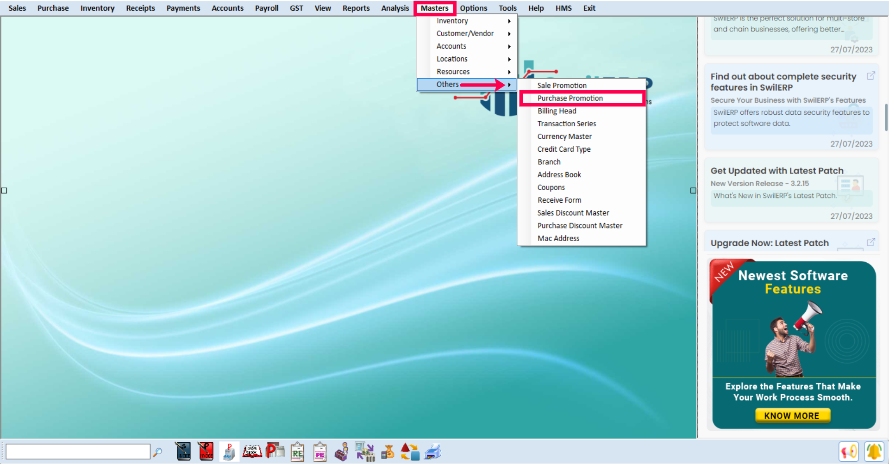Select Sale Promotion from the submenu
889x464 pixels.
point(582,86)
